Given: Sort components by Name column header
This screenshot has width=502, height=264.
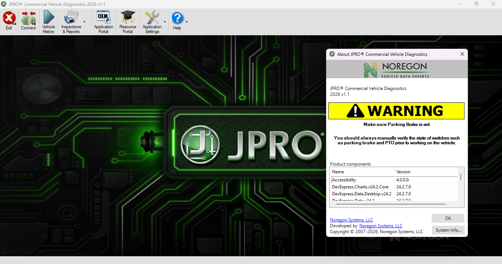Looking at the screenshot, I should pyautogui.click(x=362, y=171).
